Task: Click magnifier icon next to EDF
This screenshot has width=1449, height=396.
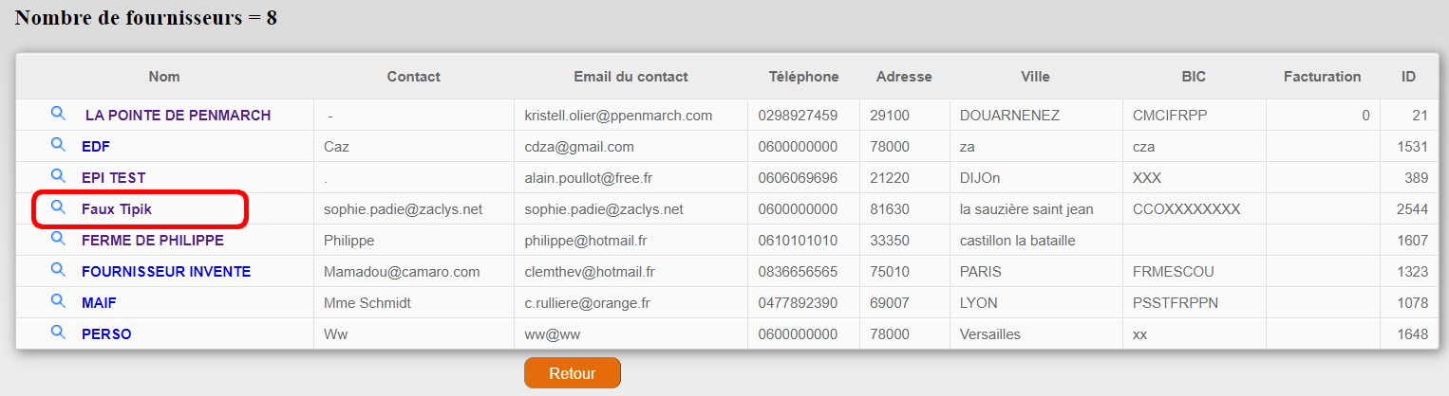Action: pyautogui.click(x=58, y=145)
